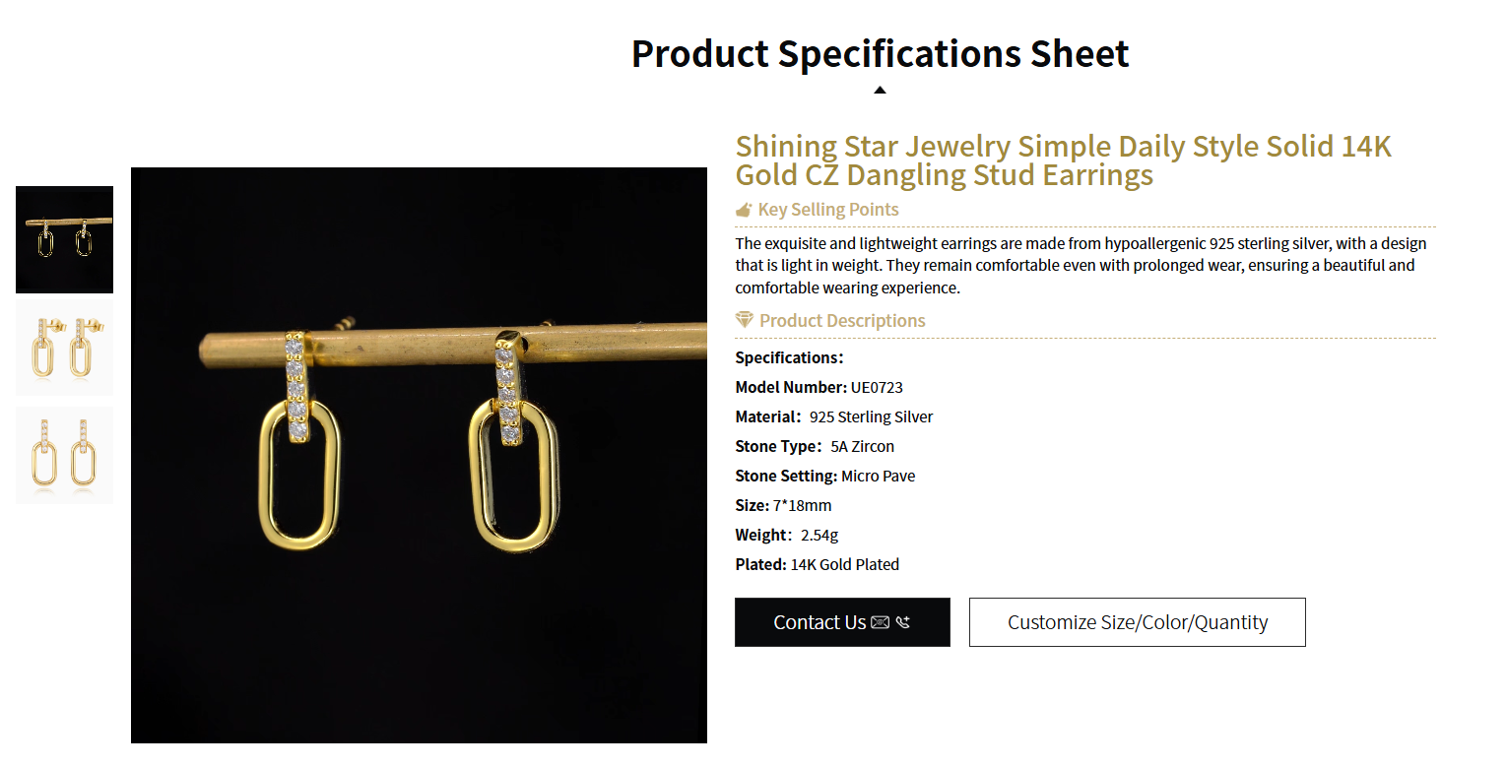Select the black-background earrings thumbnail
This screenshot has height=767, width=1507.
pos(64,239)
